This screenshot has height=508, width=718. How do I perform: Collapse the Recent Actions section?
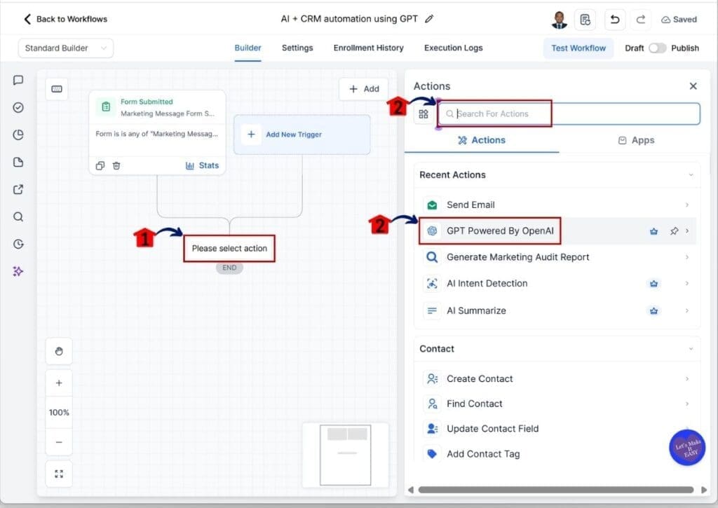691,175
